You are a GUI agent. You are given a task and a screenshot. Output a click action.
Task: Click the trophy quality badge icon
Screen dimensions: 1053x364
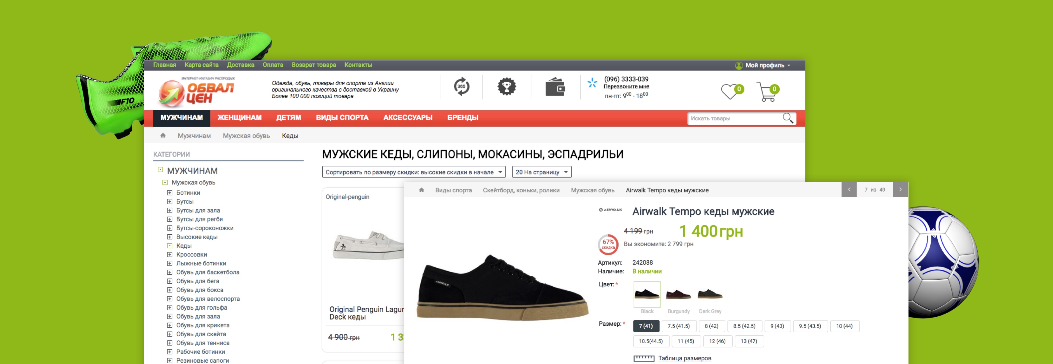pos(506,86)
